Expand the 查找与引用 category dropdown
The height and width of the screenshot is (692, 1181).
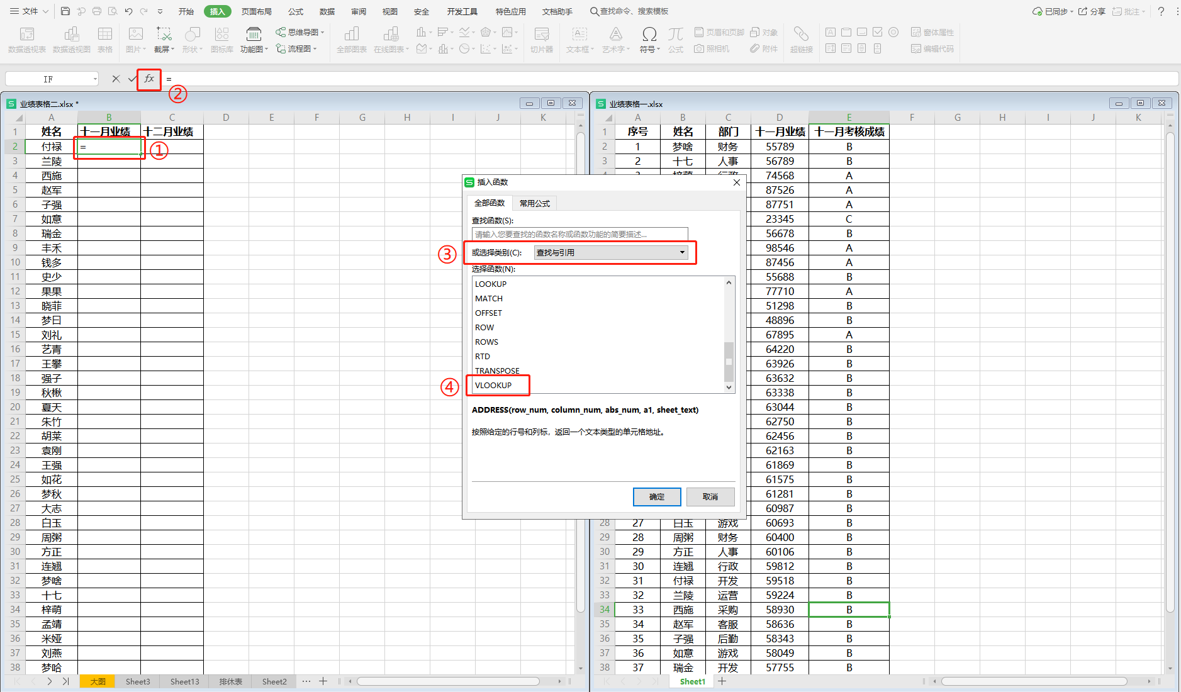click(x=681, y=253)
